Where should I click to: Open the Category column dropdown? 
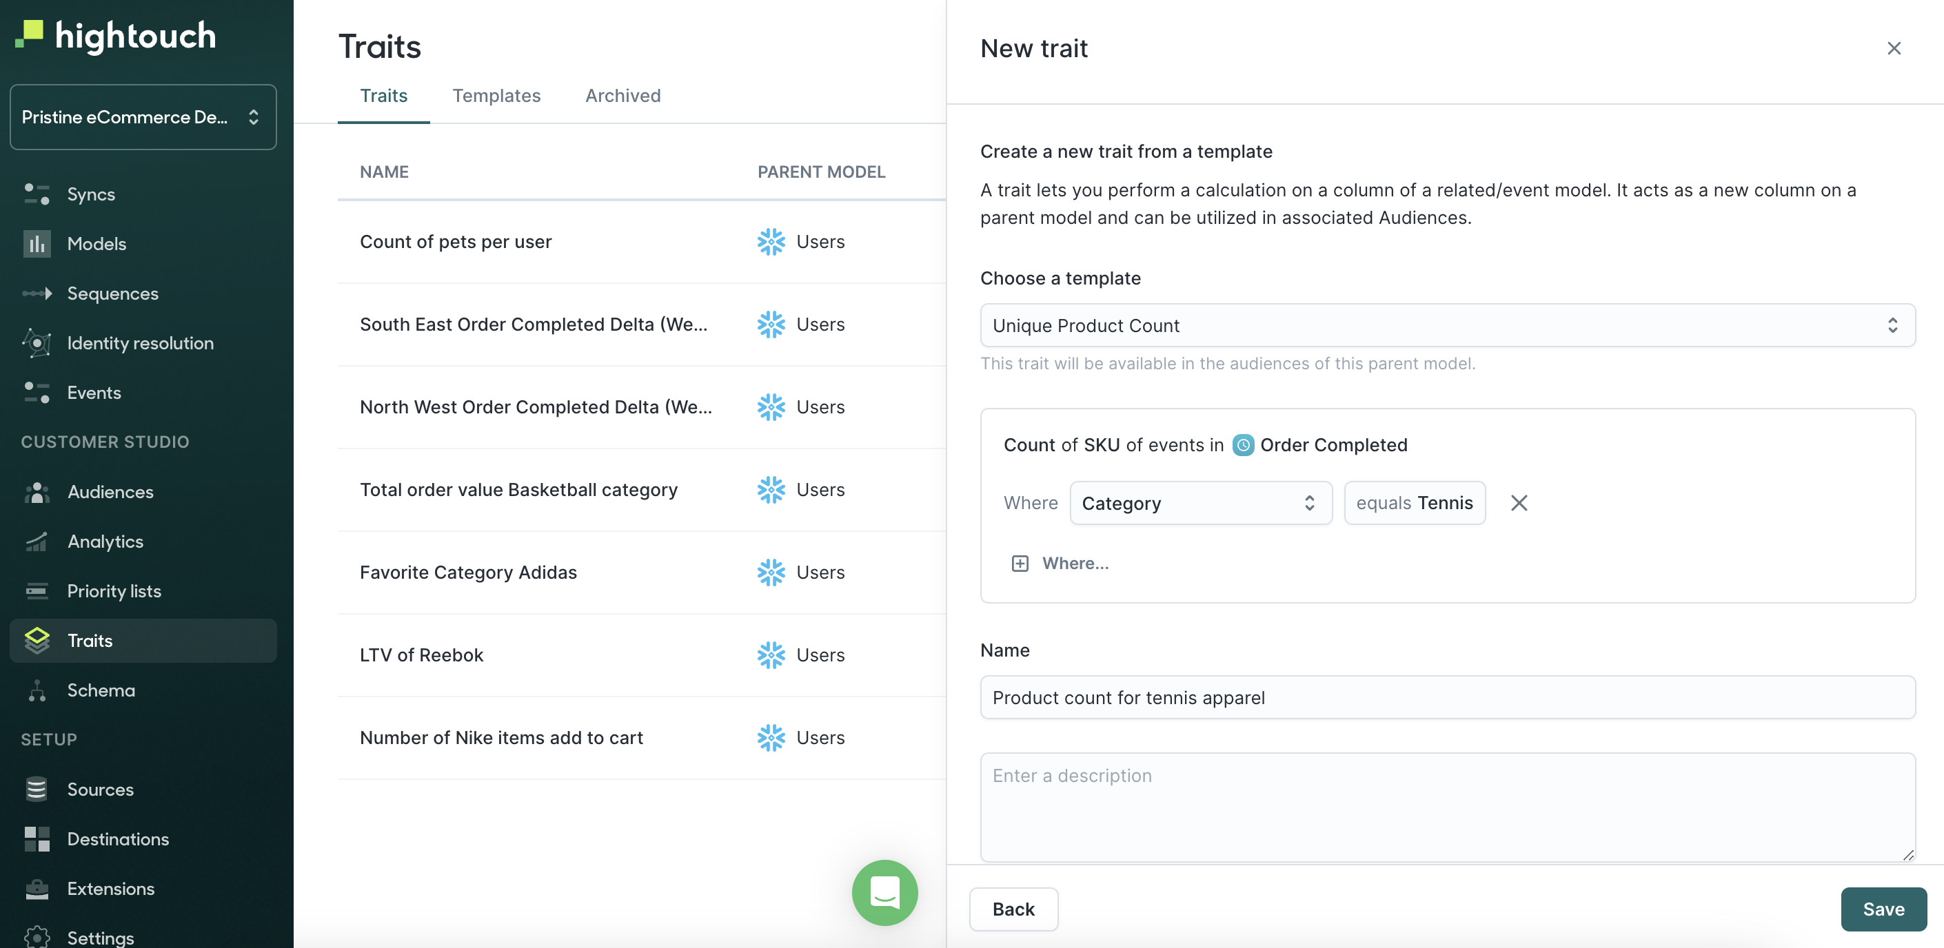(x=1200, y=503)
